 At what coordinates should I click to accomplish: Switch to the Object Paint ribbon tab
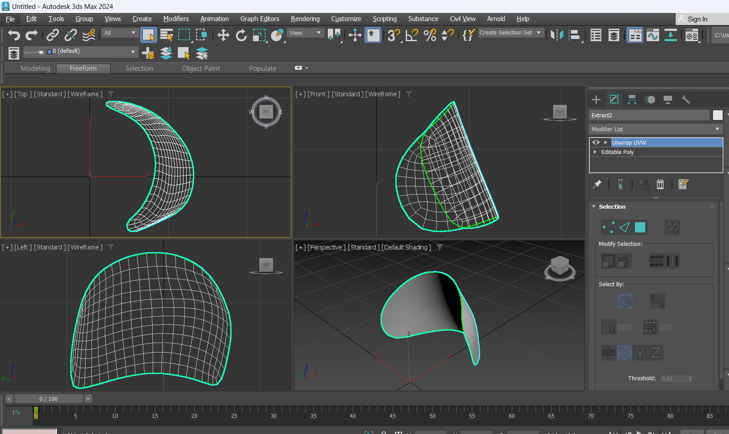[x=201, y=68]
